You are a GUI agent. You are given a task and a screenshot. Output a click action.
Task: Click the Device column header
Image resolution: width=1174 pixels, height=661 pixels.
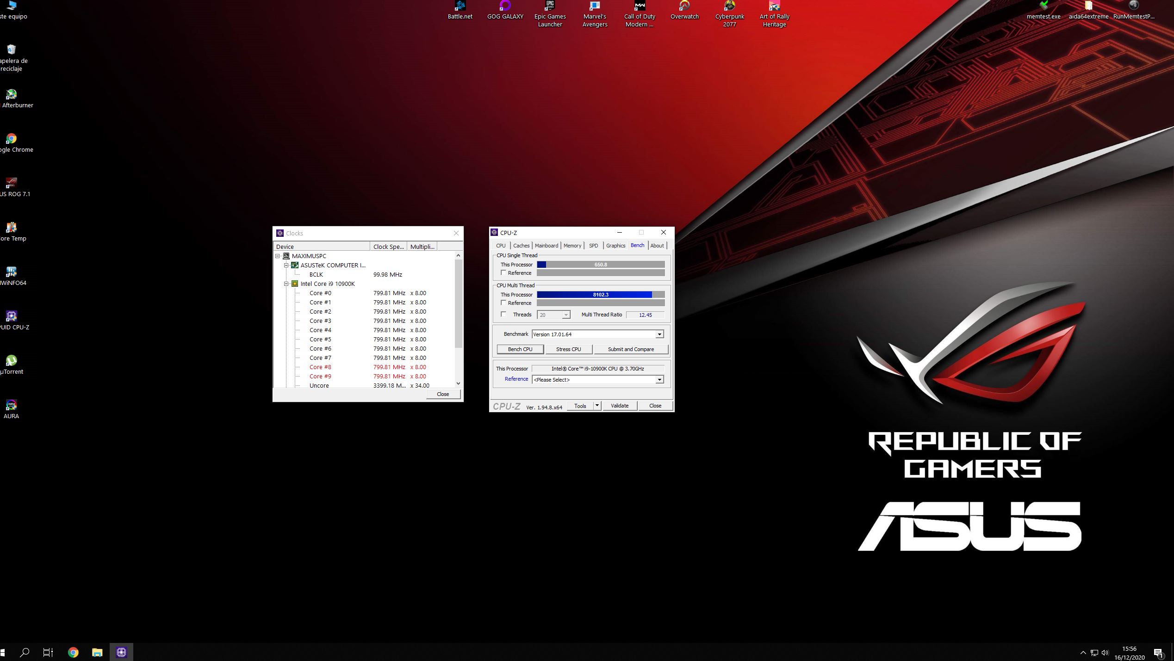(322, 247)
